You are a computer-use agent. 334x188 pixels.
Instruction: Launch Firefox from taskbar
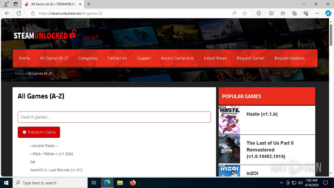[x=133, y=183]
